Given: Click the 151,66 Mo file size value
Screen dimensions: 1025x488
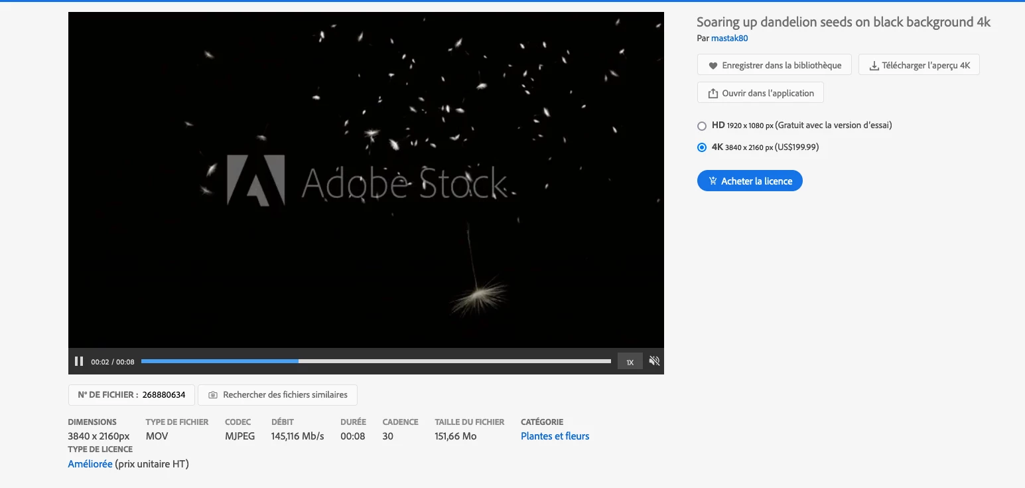Looking at the screenshot, I should [x=456, y=436].
